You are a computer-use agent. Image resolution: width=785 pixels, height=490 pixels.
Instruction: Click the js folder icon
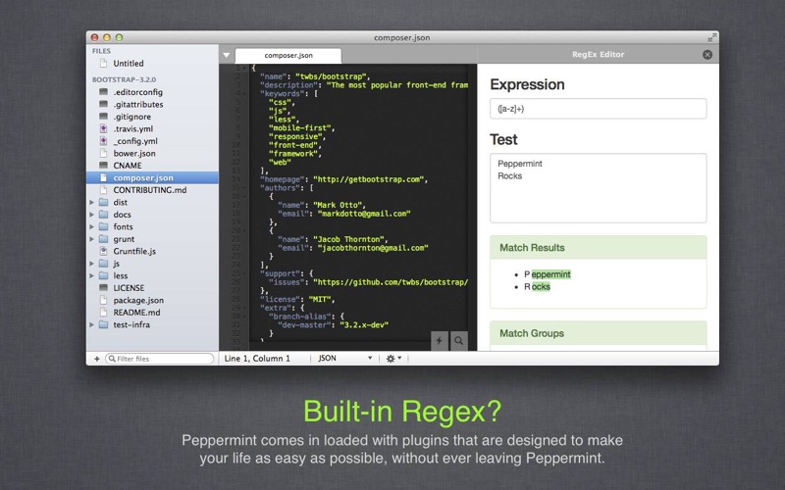(104, 264)
